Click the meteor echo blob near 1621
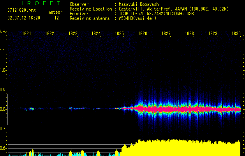The width and height of the screenshot is (245, 156). tap(31, 108)
